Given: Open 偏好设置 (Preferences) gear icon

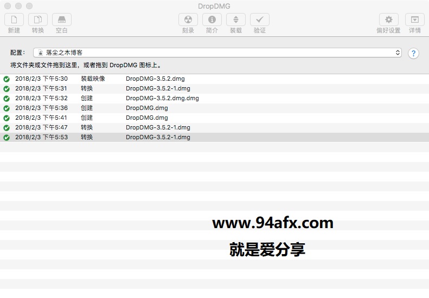Looking at the screenshot, I should 388,20.
